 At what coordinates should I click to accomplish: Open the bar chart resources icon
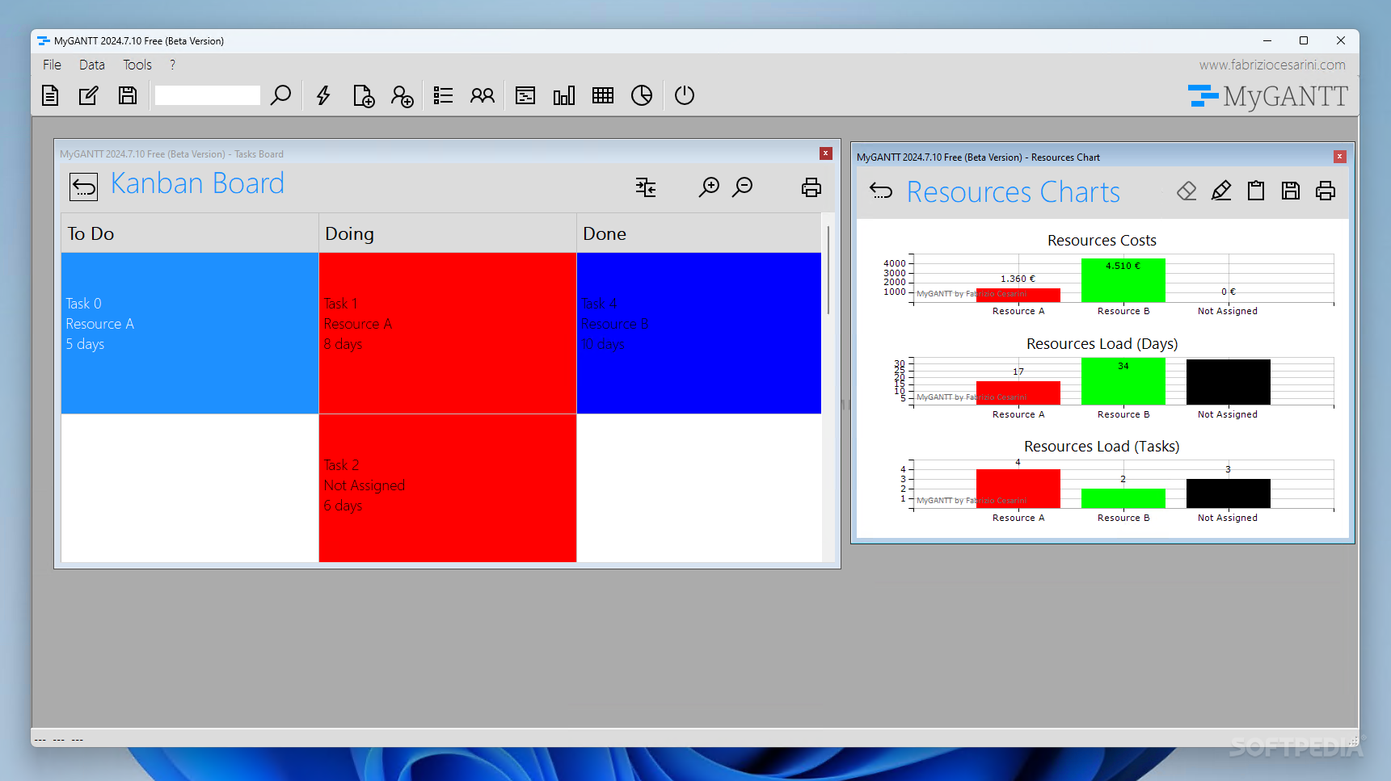564,95
